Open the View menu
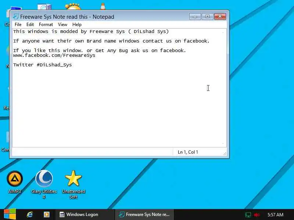 tap(62, 25)
